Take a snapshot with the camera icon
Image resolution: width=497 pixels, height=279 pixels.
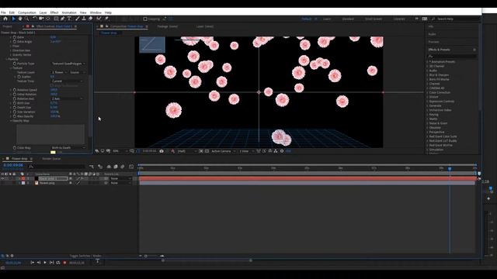click(x=162, y=151)
